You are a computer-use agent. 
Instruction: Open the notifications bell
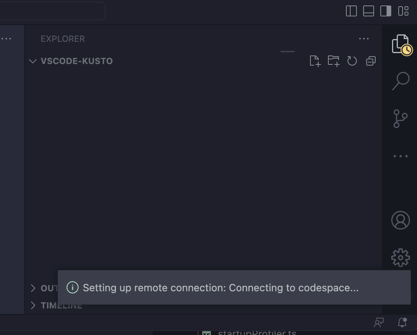402,323
